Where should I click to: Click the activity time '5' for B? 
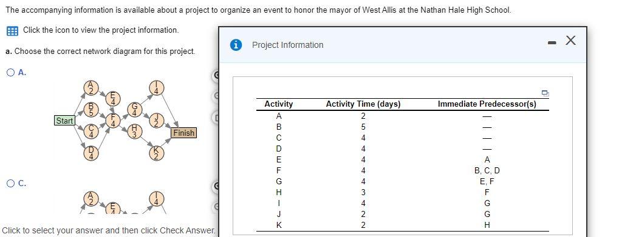(363, 127)
